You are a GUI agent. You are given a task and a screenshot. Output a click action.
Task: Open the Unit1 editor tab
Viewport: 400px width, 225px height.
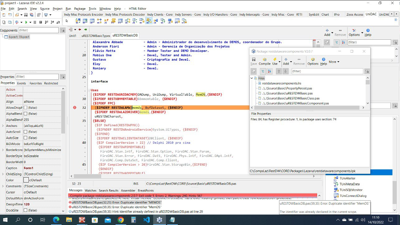click(72, 36)
